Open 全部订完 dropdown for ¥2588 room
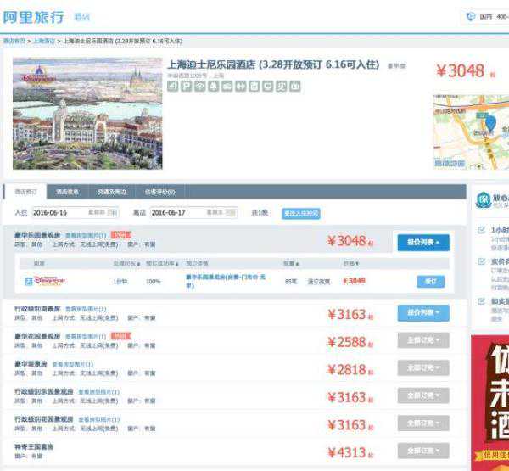Screen dimensions: 509x471 pyautogui.click(x=423, y=341)
